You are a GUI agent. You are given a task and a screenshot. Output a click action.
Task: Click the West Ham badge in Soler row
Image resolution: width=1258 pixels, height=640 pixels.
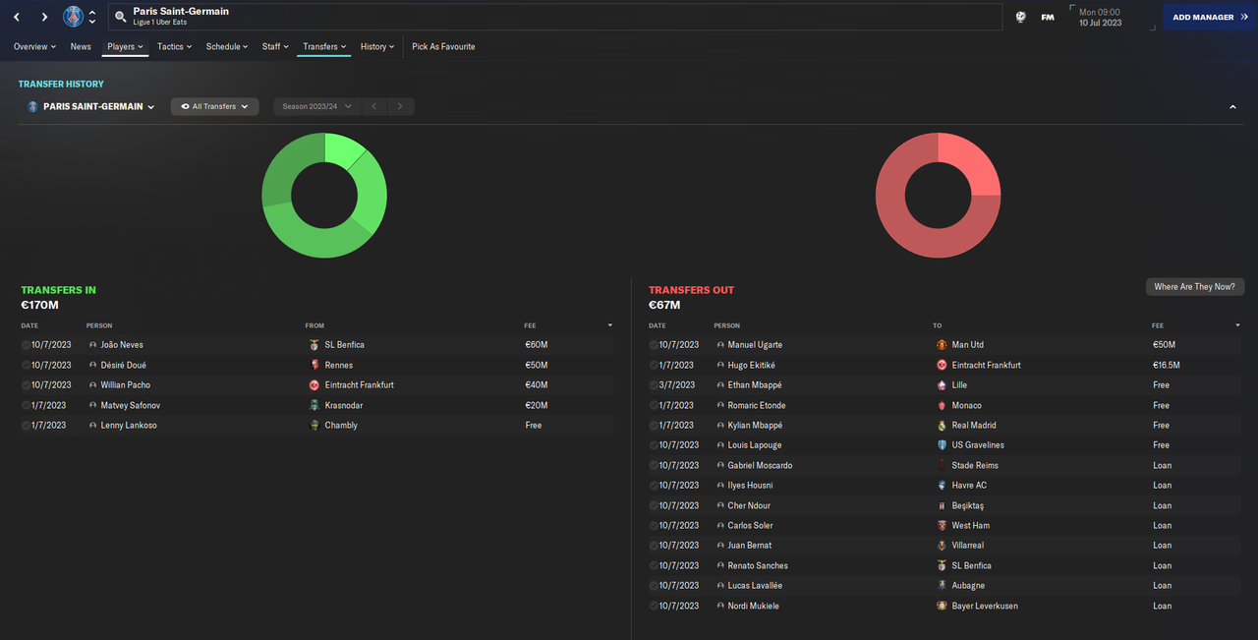tap(943, 526)
